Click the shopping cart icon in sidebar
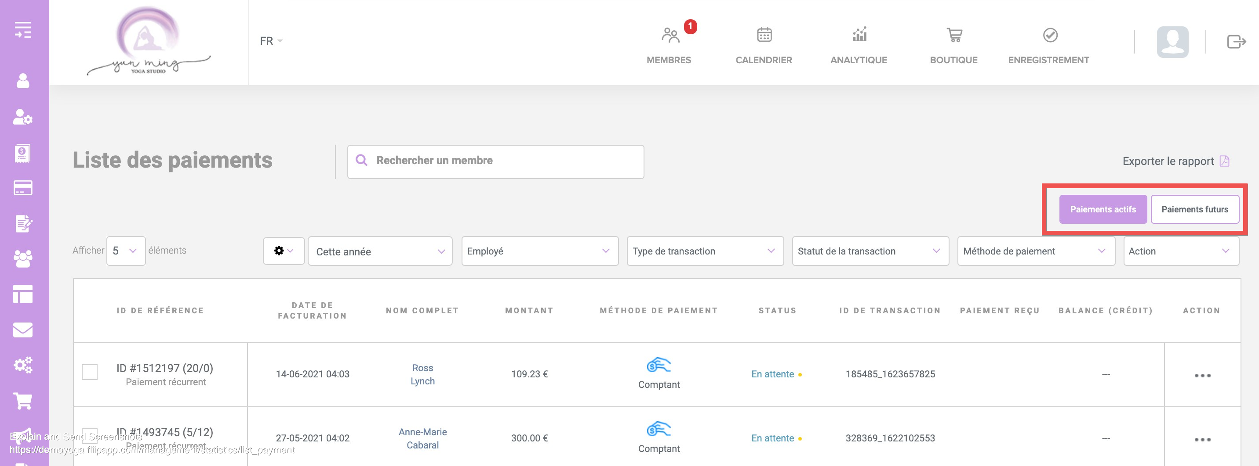 pyautogui.click(x=22, y=401)
